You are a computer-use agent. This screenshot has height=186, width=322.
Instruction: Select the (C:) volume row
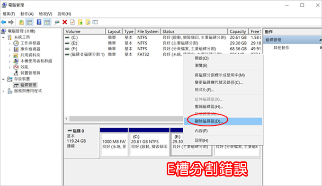pos(162,37)
